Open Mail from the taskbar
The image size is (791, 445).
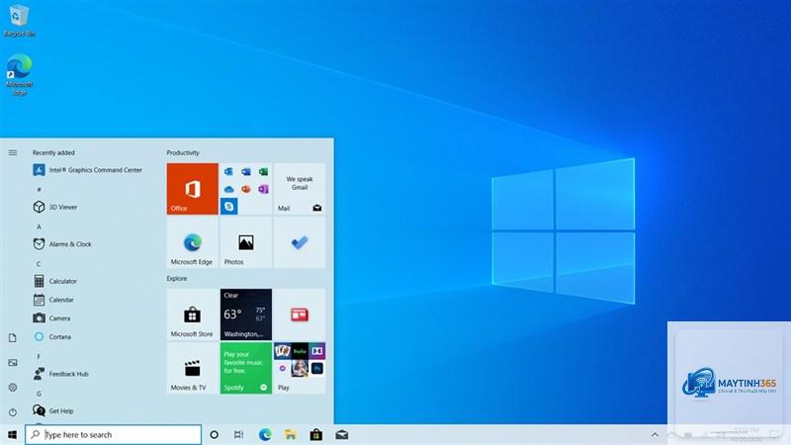point(342,434)
